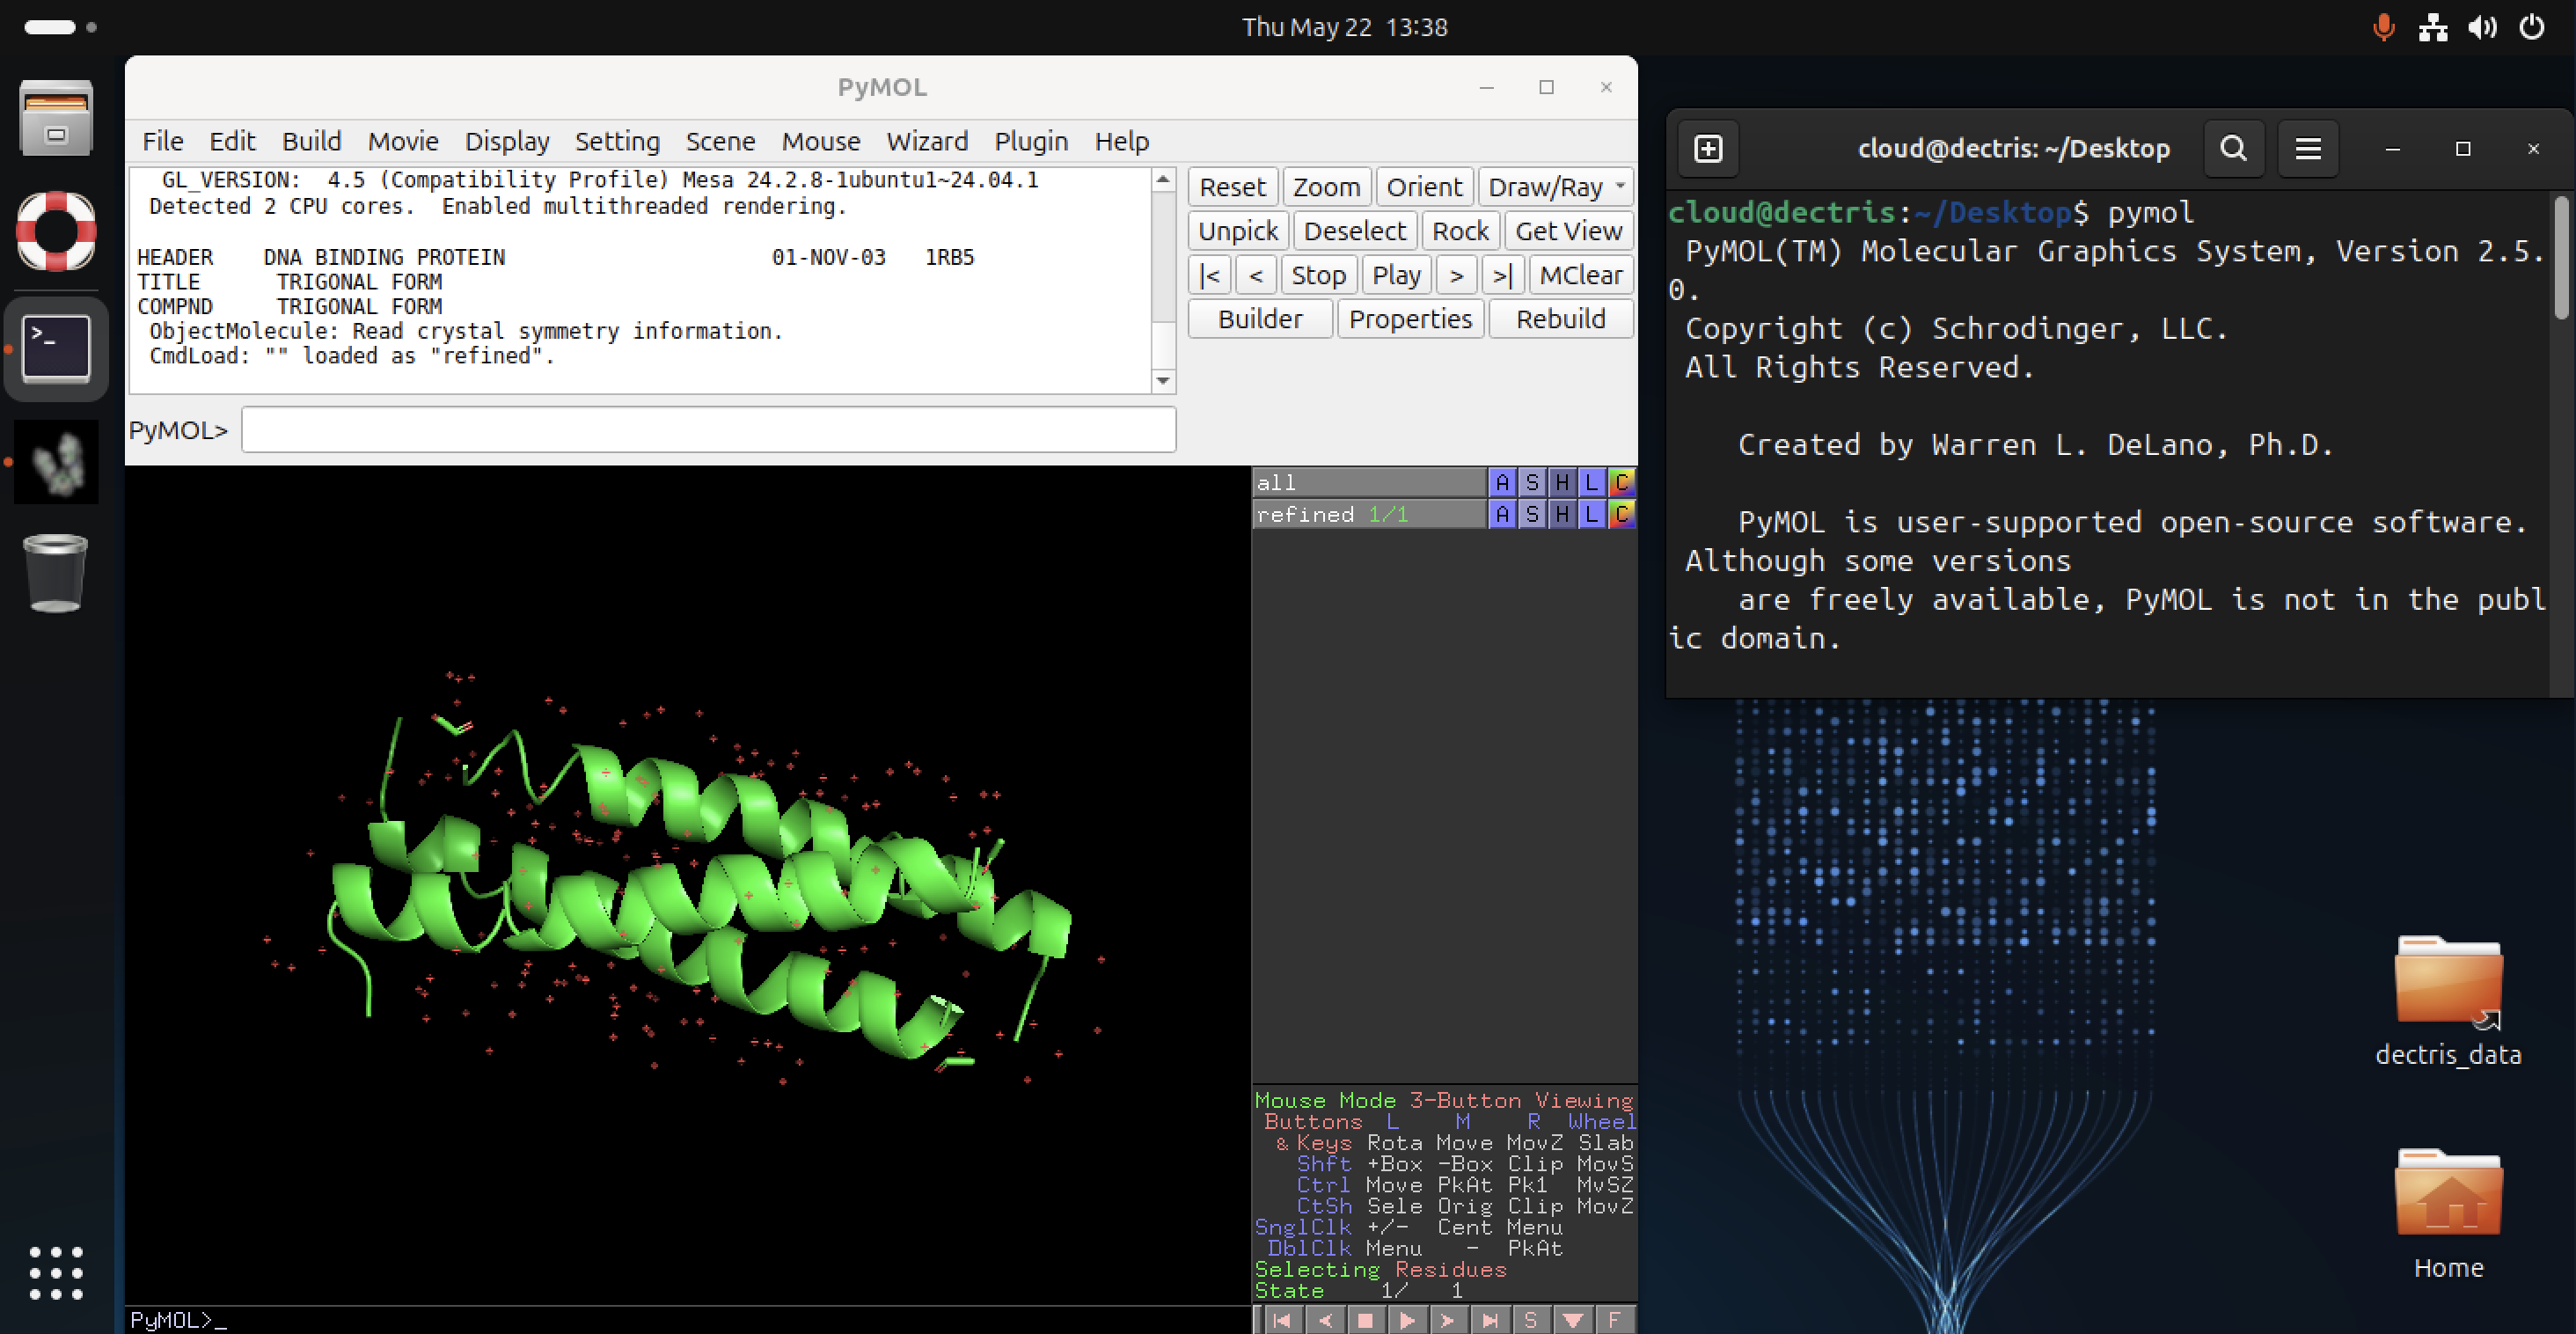Click the > next frame button
Screen dimensions: 2576x1334
[1456, 275]
